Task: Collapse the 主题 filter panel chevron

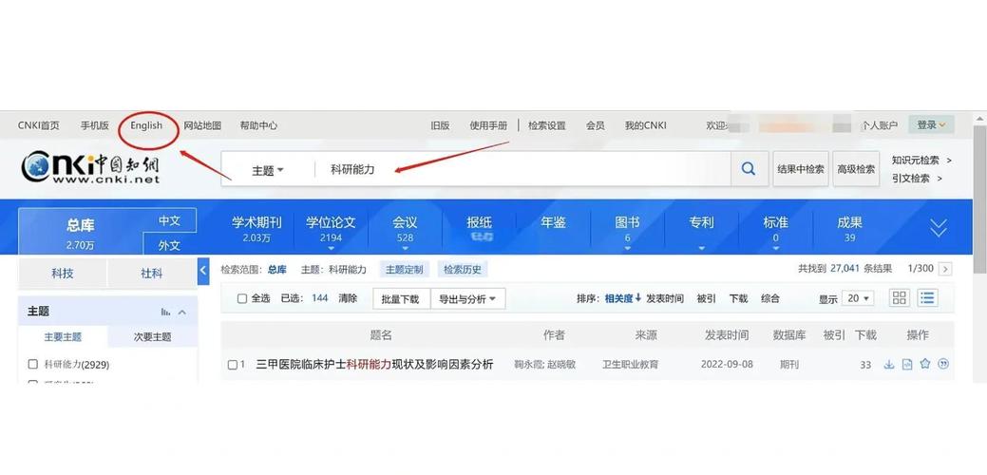Action: coord(182,312)
